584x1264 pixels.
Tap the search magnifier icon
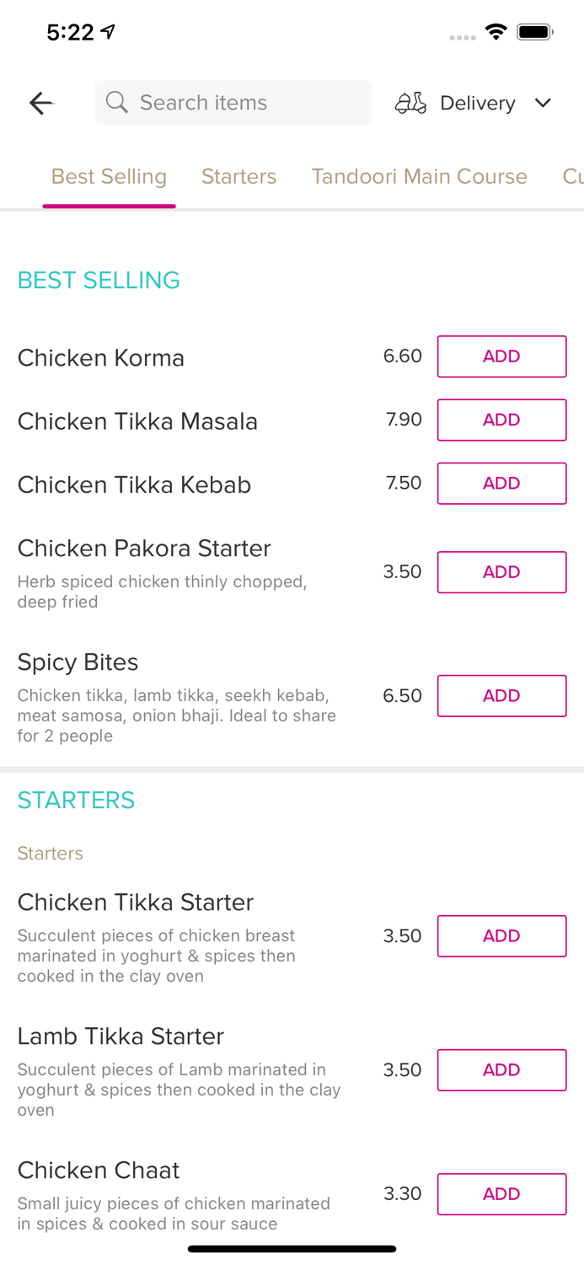pyautogui.click(x=117, y=103)
